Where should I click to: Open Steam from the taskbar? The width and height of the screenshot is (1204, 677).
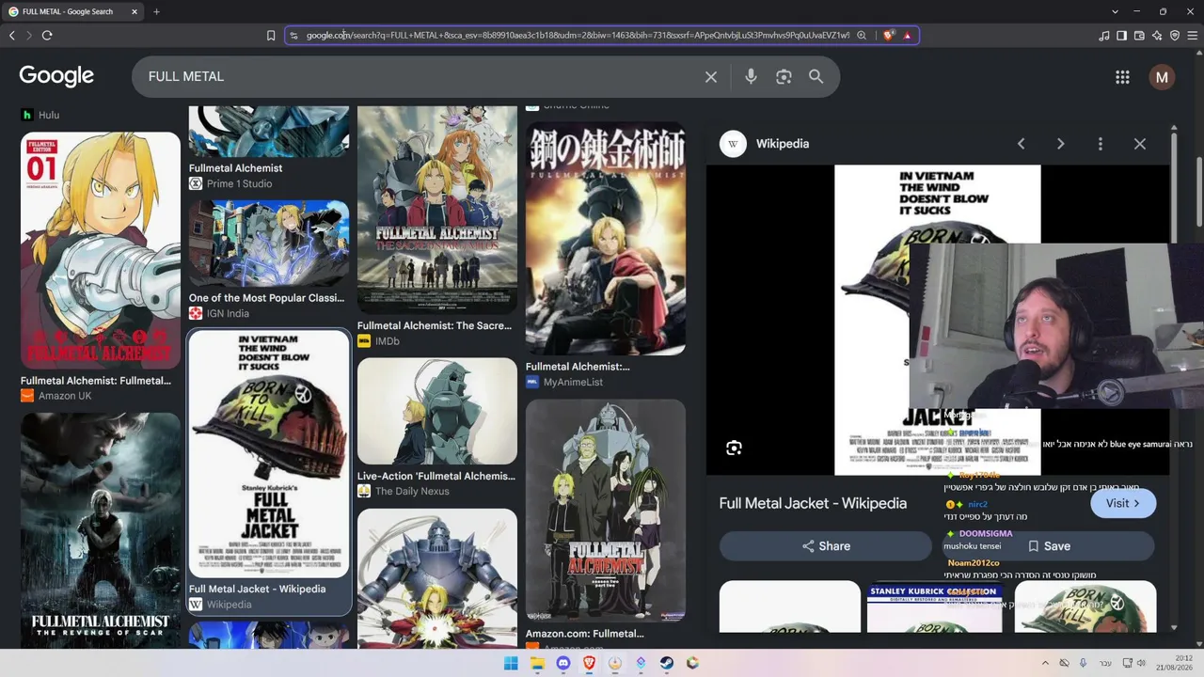tap(667, 663)
